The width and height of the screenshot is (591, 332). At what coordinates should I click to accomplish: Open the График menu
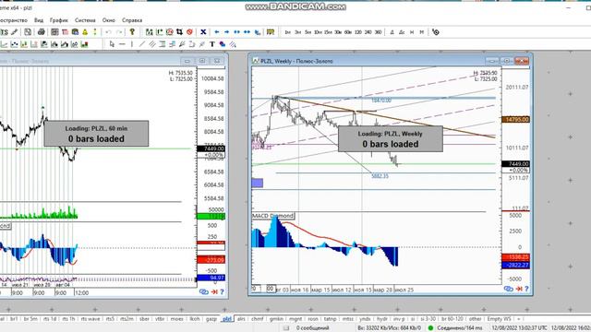pyautogui.click(x=59, y=20)
